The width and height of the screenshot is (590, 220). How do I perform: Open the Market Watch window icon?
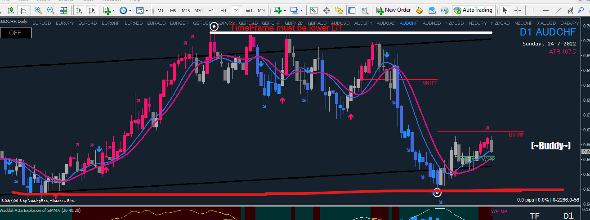pyautogui.click(x=314, y=10)
